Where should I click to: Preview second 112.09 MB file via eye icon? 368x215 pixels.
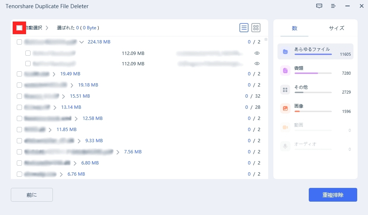pos(257,63)
